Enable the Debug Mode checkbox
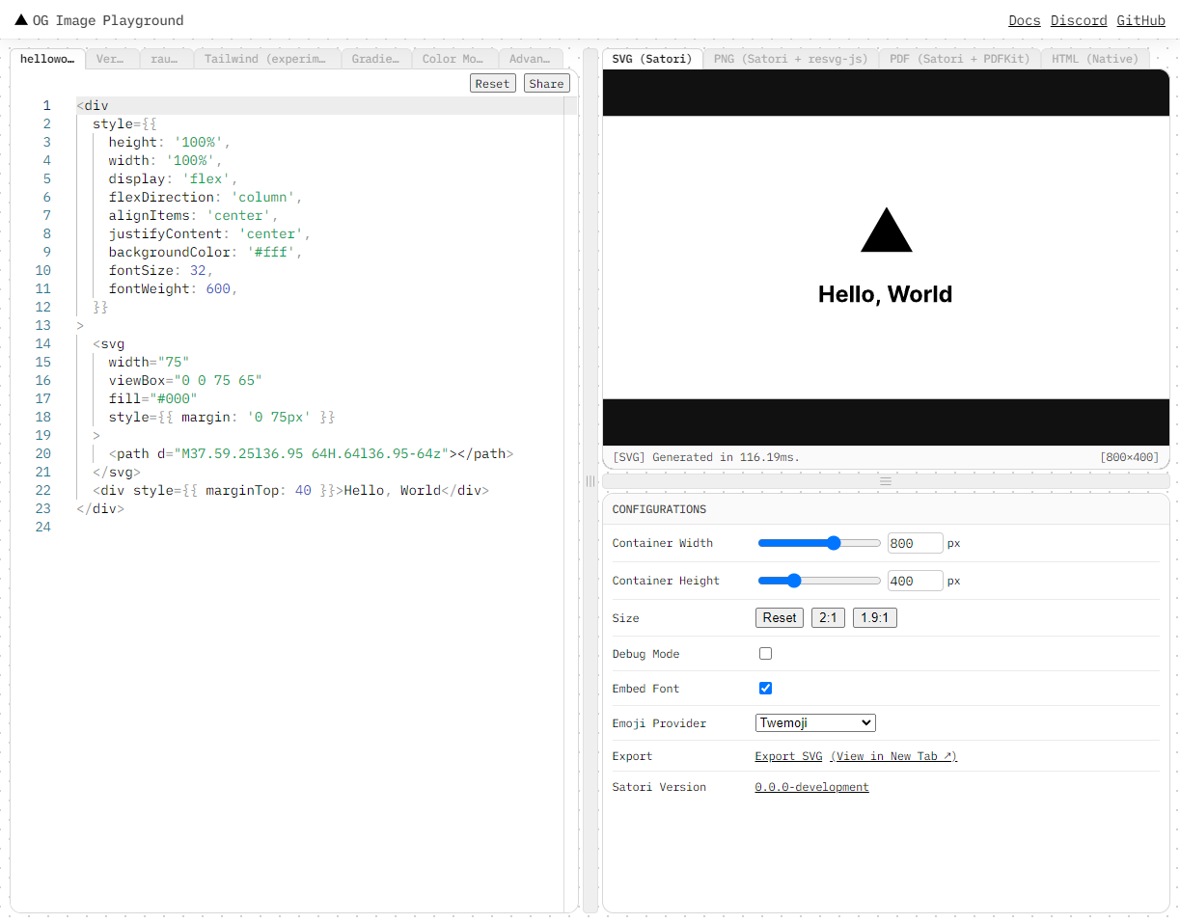Screen dimensions: 1180x923 tap(765, 654)
